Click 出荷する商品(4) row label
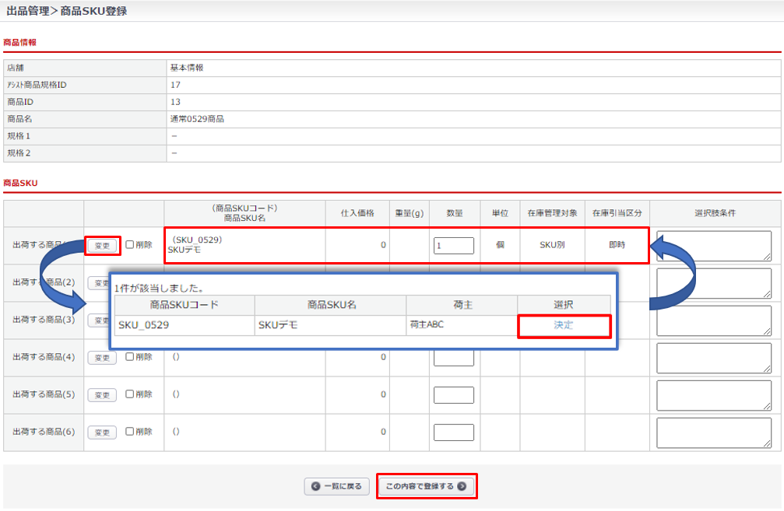Viewport: 784px width, 511px height. (x=44, y=357)
